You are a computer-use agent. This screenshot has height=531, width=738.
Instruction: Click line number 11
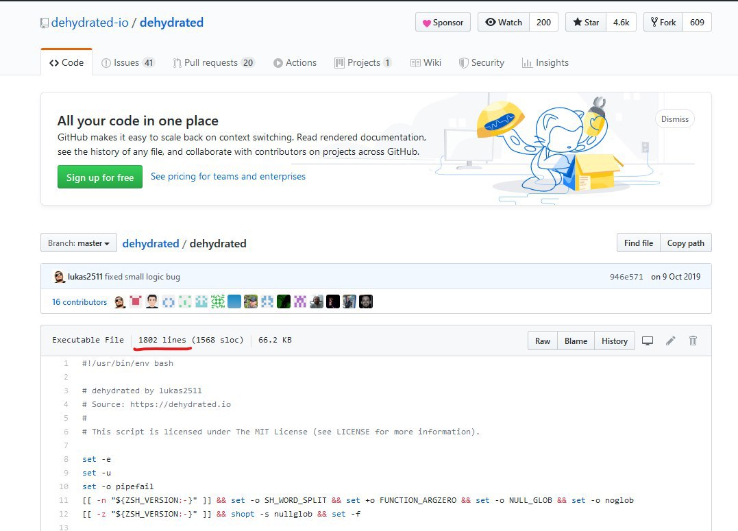coord(64,500)
